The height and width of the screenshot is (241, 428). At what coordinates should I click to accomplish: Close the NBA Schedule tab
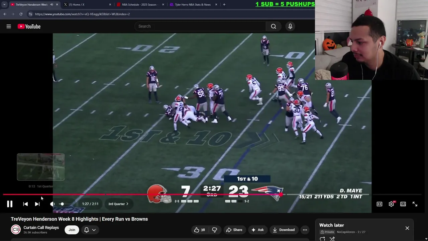coord(163,5)
